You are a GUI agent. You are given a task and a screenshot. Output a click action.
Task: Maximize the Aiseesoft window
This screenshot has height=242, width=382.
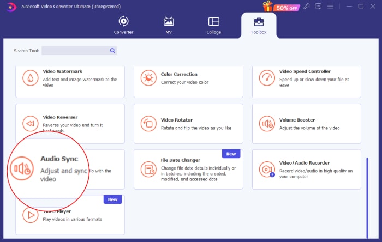(361, 7)
